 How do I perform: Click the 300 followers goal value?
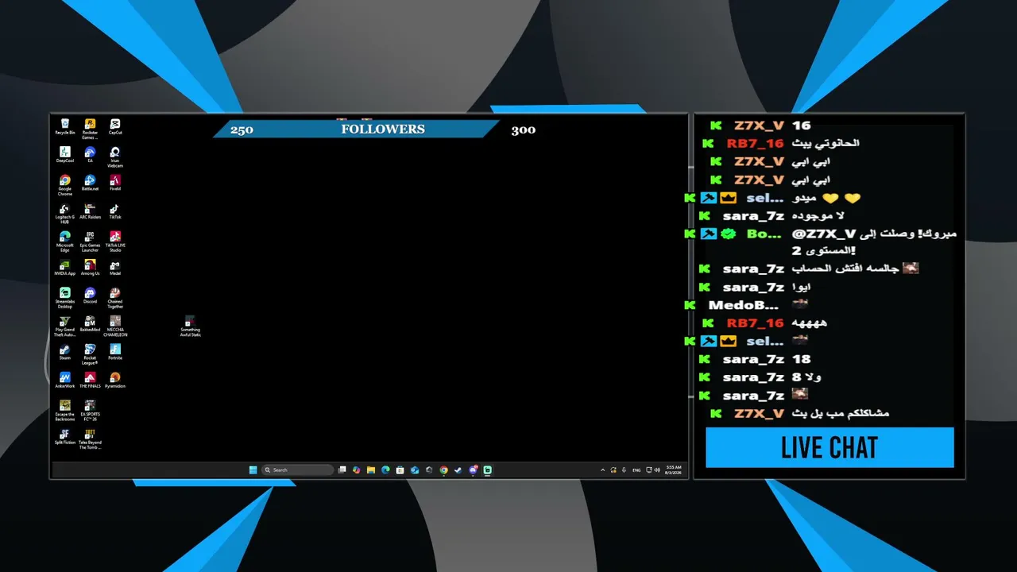(523, 129)
